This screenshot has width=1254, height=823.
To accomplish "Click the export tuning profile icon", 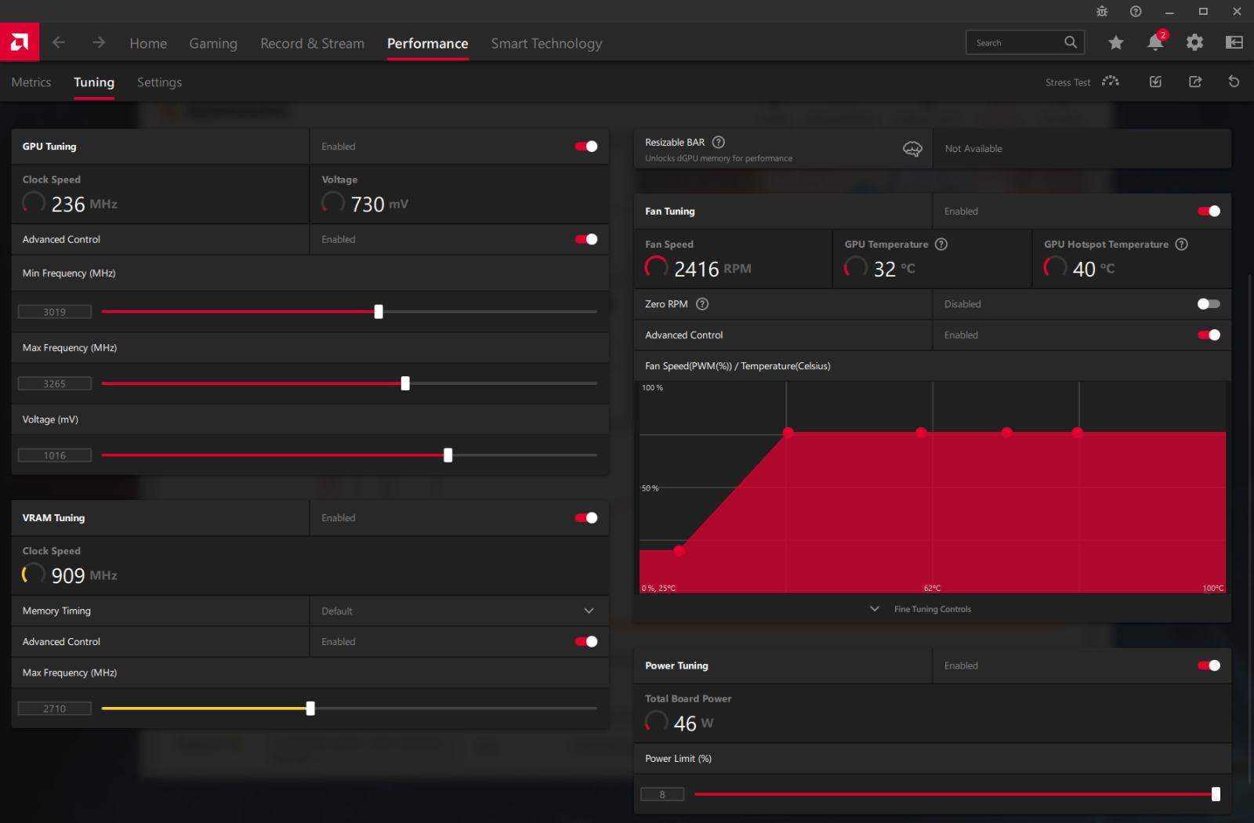I will (1195, 82).
